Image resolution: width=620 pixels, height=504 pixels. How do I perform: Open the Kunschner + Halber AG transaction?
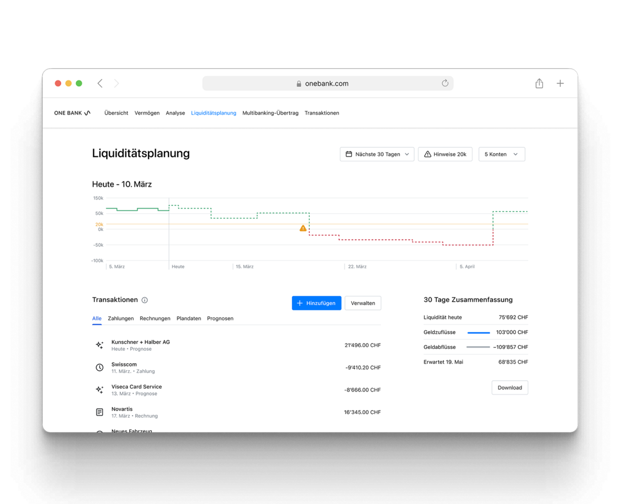pos(236,345)
